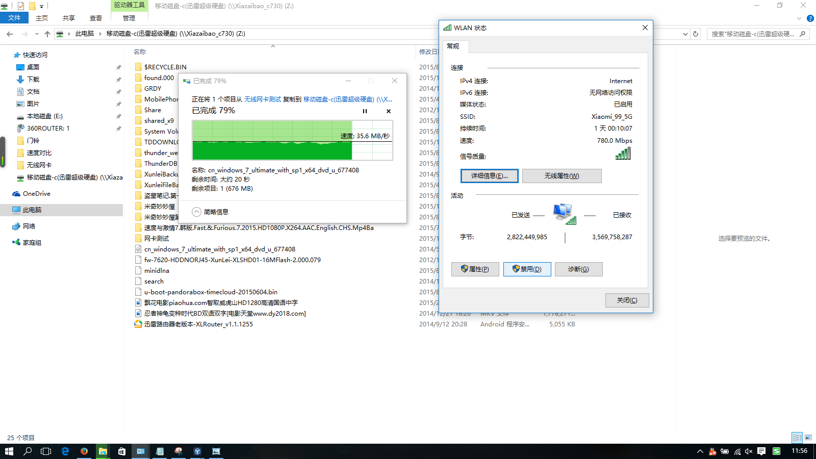Open File Explorer taskbar icon
This screenshot has width=816, height=459.
103,451
